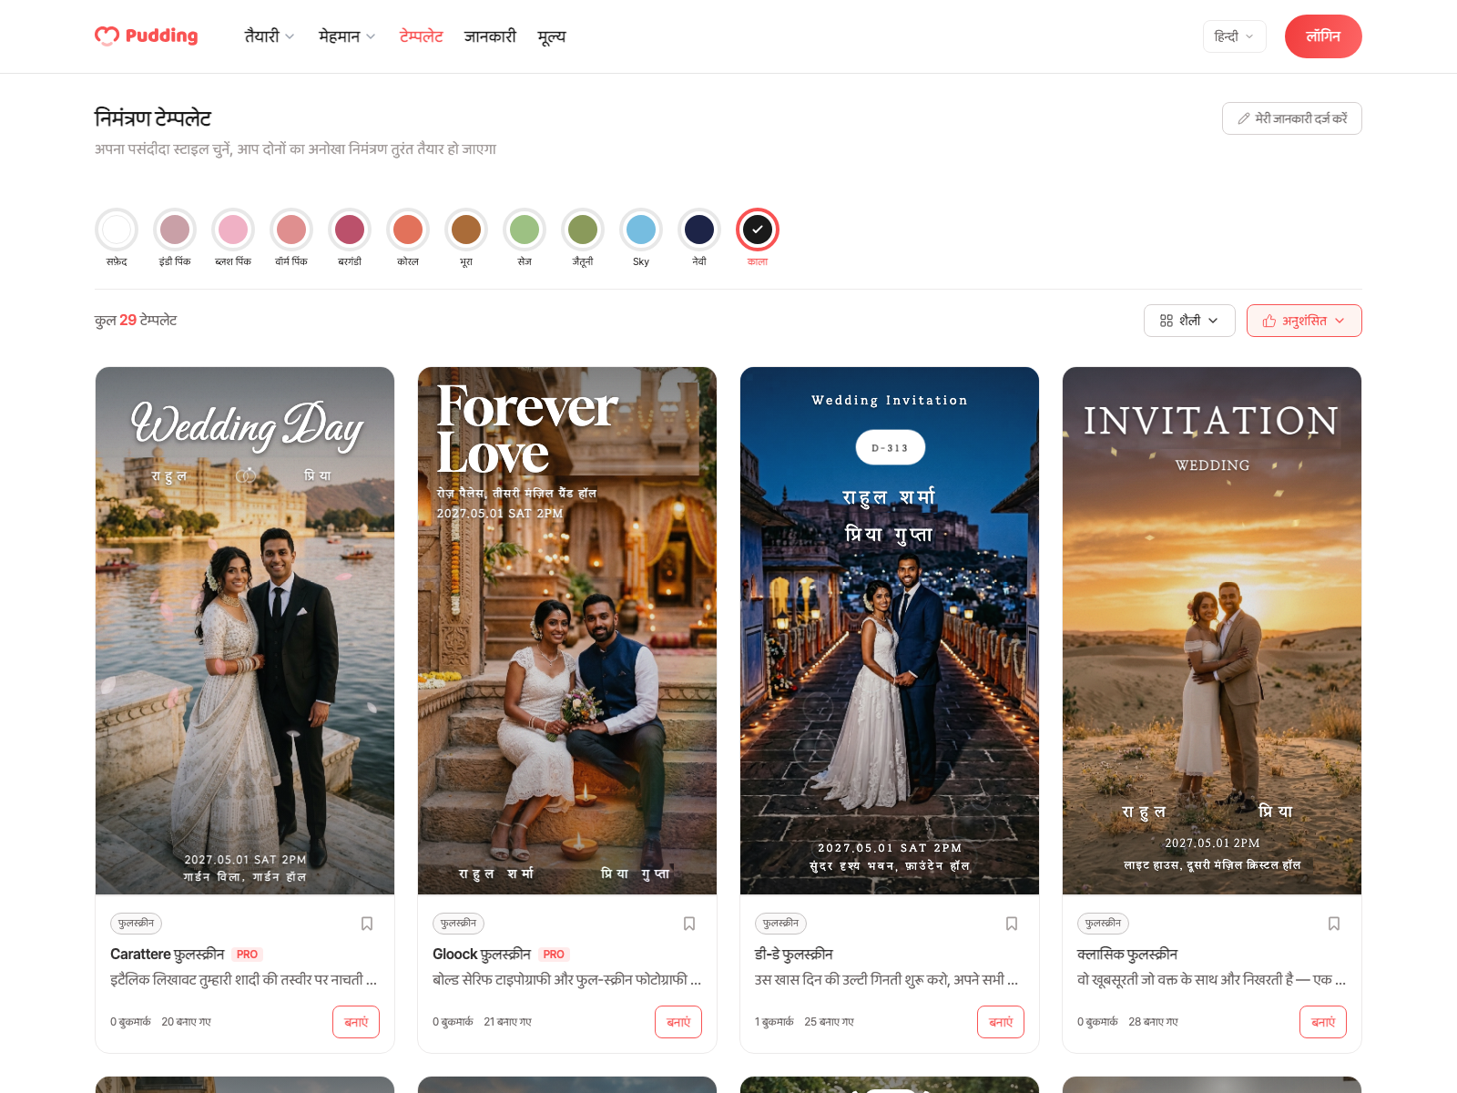Select the बरगंडी color filter

pyautogui.click(x=350, y=230)
